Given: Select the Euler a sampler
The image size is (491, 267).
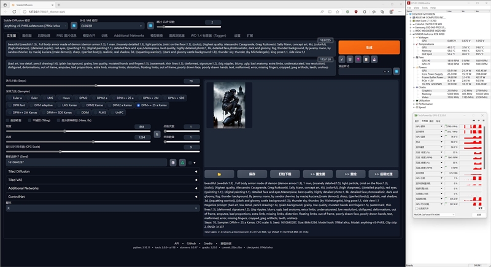Looking at the screenshot, I should pyautogui.click(x=17, y=98).
